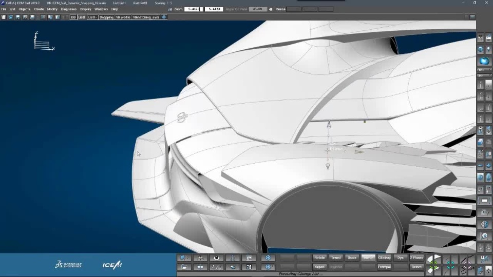Click the New file toolbar icon
This screenshot has width=493, height=277.
(4, 17)
